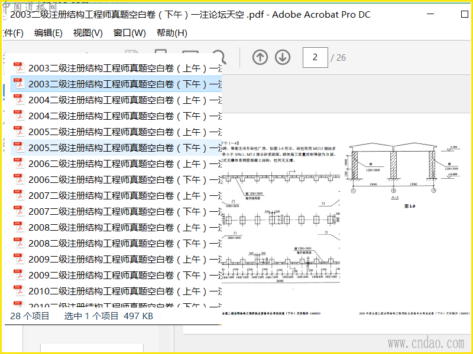Open the 编辑(E) menu
The image size is (473, 354).
[48, 33]
